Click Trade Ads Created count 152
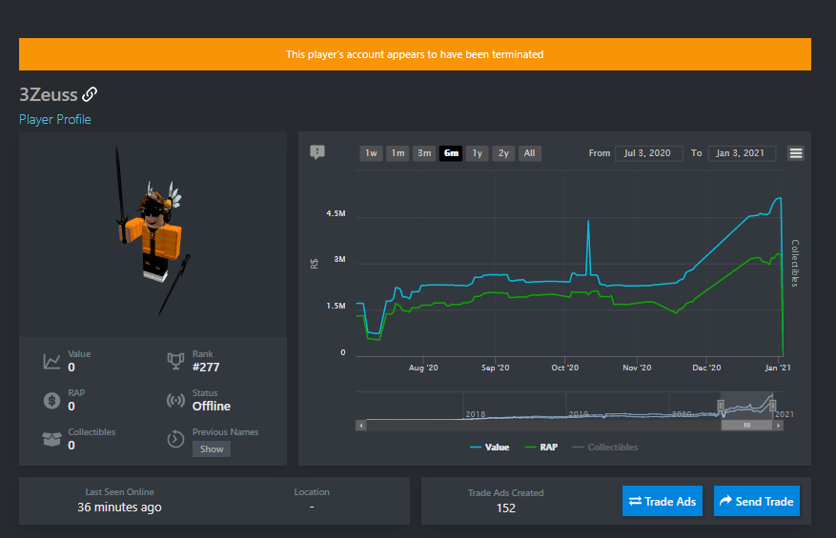 tap(506, 508)
